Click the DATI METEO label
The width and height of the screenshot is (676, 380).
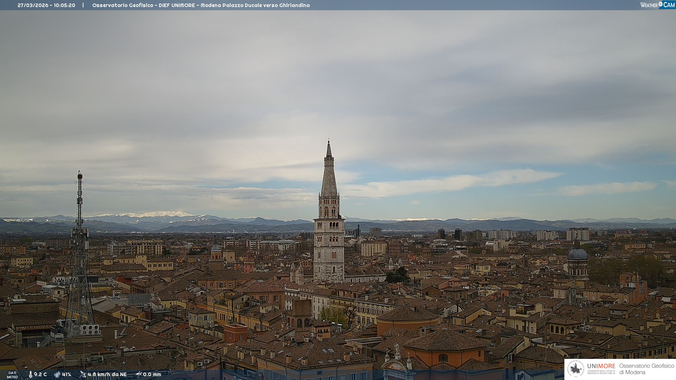pyautogui.click(x=12, y=375)
